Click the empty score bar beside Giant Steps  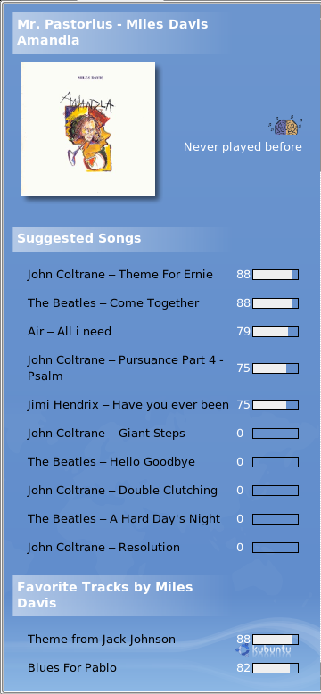[276, 434]
